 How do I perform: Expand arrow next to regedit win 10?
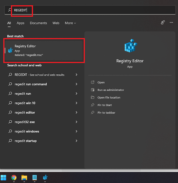pyautogui.click(x=76, y=103)
